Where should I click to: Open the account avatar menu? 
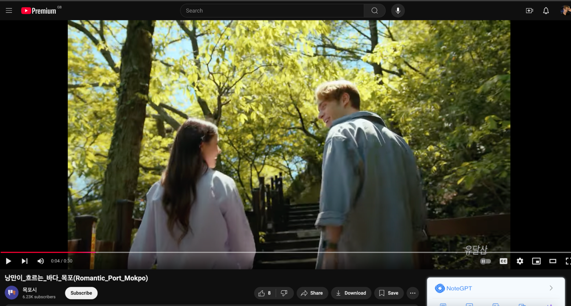tap(565, 11)
